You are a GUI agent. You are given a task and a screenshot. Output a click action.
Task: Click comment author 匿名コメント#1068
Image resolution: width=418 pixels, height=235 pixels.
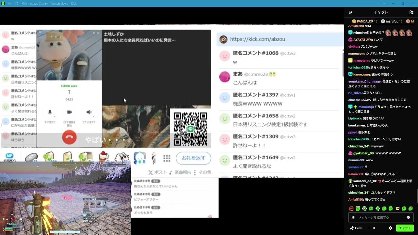(256, 53)
